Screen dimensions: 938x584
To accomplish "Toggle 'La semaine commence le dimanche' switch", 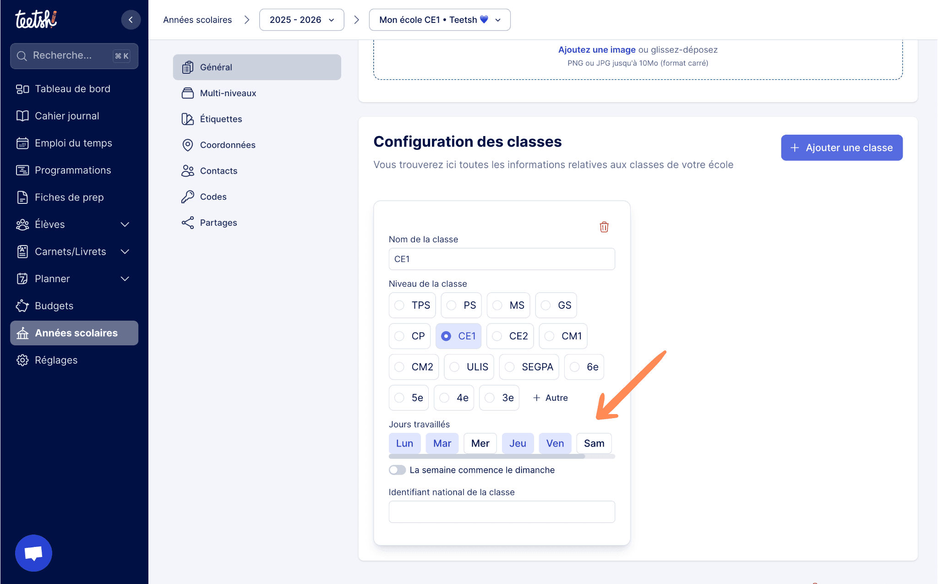I will (397, 470).
